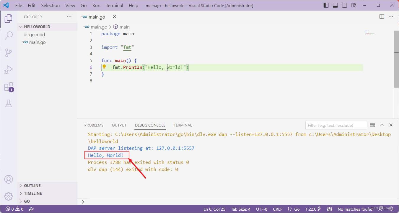Open the File menu
This screenshot has width=399, height=213.
click(x=18, y=5)
